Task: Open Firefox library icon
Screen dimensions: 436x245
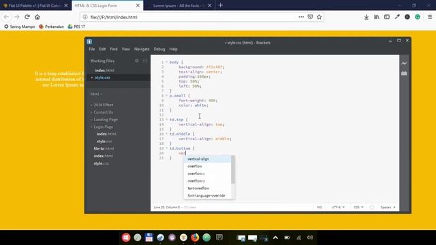Action: point(377,17)
